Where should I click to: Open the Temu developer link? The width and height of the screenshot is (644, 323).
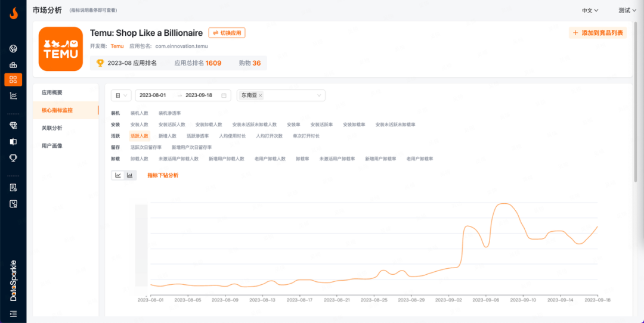pyautogui.click(x=117, y=46)
